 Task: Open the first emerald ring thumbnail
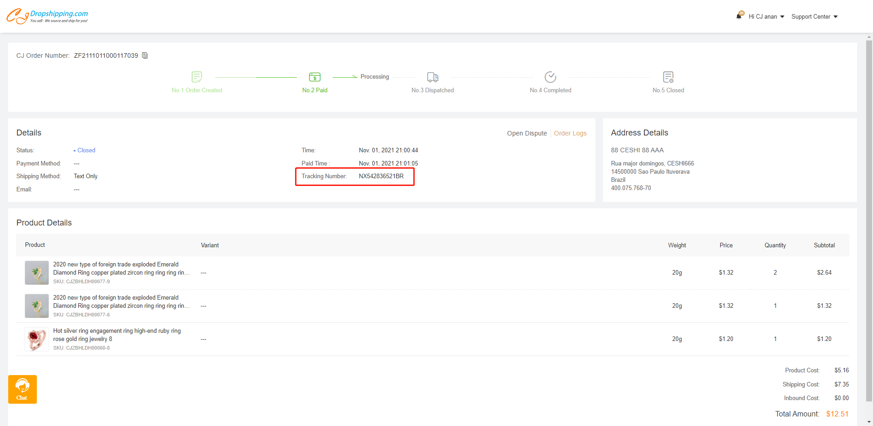pyautogui.click(x=37, y=273)
